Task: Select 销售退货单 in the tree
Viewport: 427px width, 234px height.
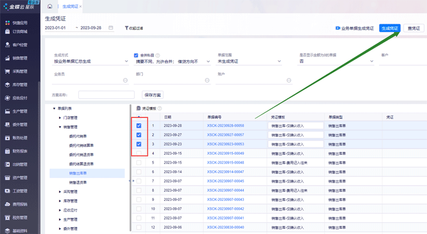Action: [x=78, y=183]
